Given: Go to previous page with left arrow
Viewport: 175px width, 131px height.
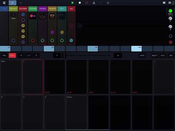Looking at the screenshot, I should tap(21, 55).
